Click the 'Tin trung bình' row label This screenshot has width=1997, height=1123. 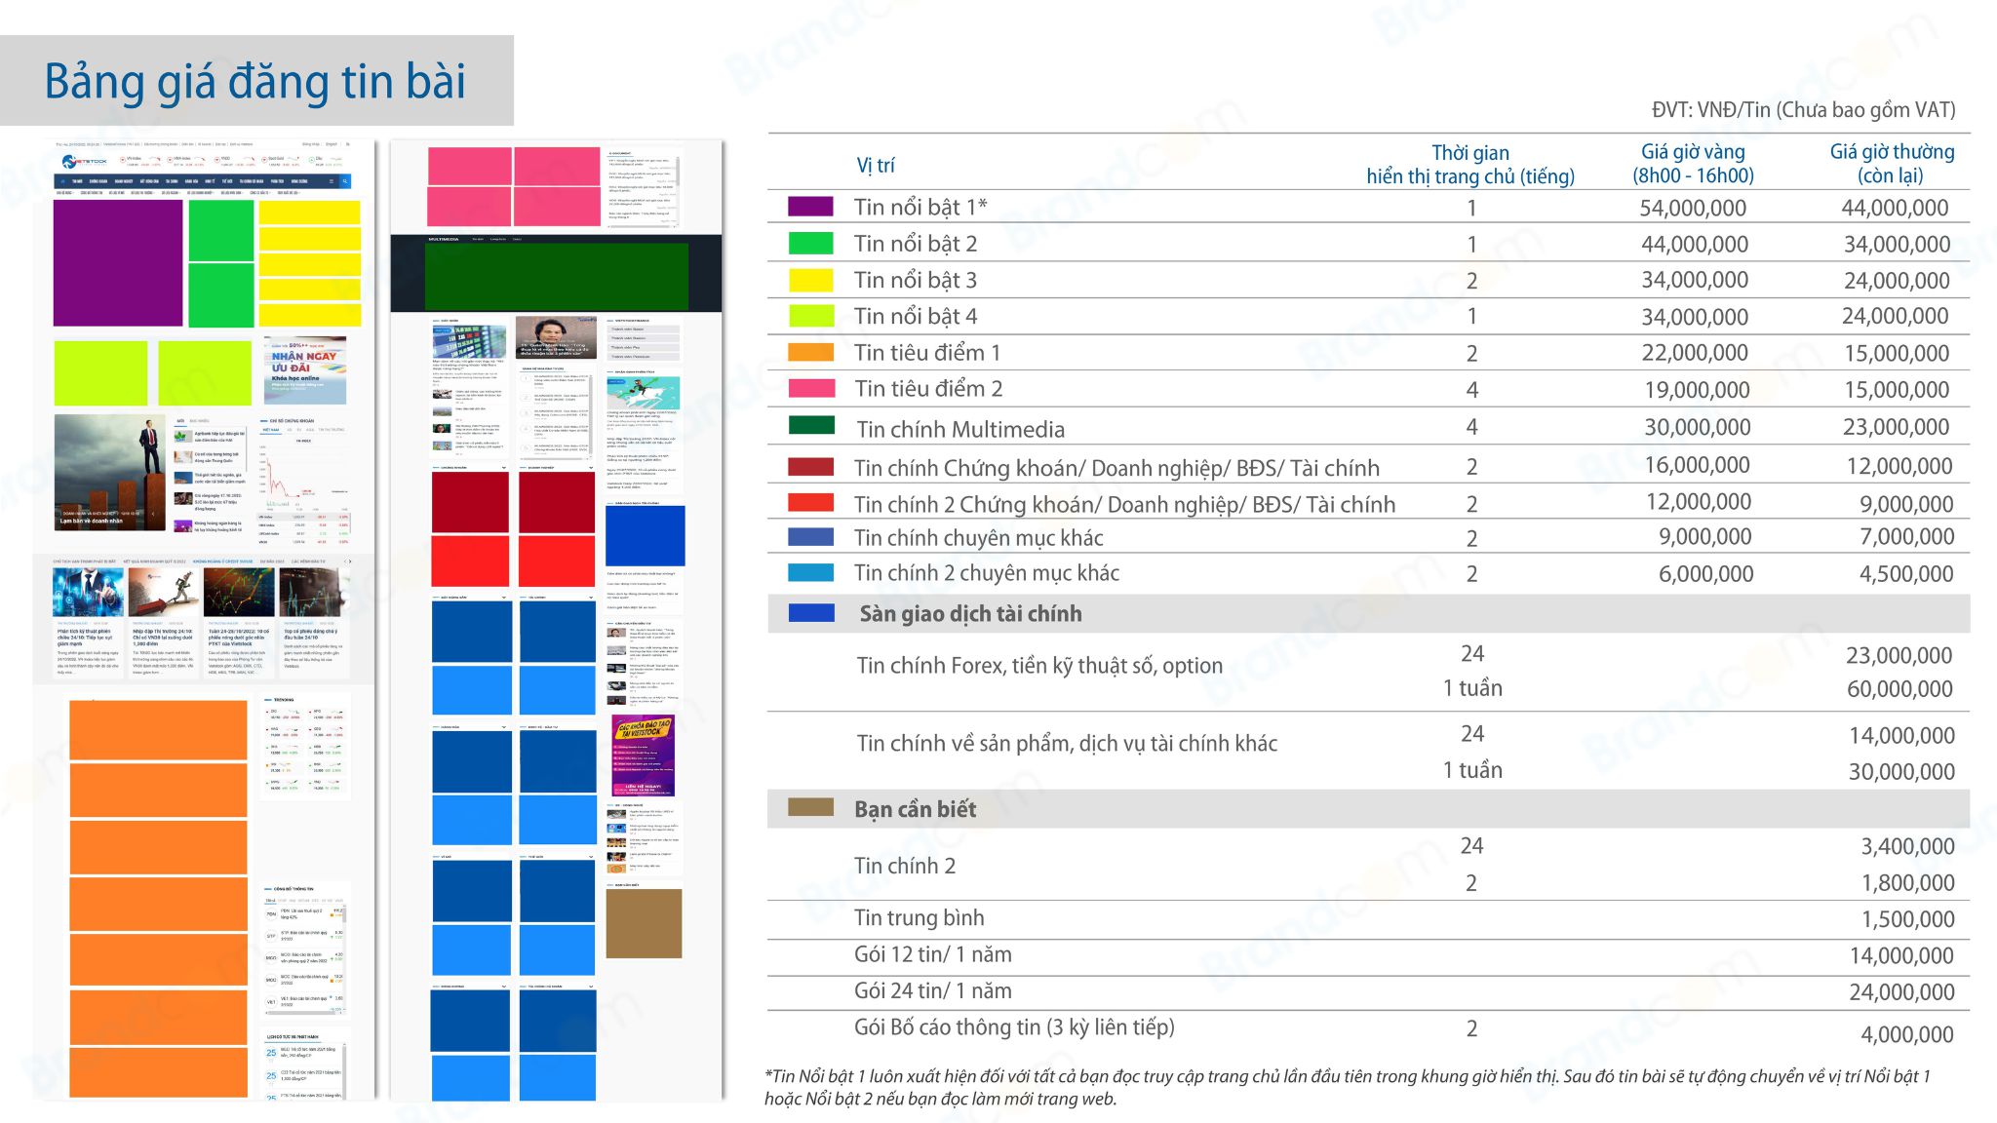tap(919, 917)
